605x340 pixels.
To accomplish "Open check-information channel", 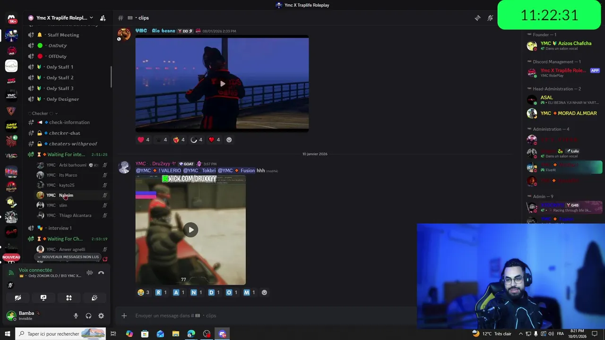I will pyautogui.click(x=67, y=122).
